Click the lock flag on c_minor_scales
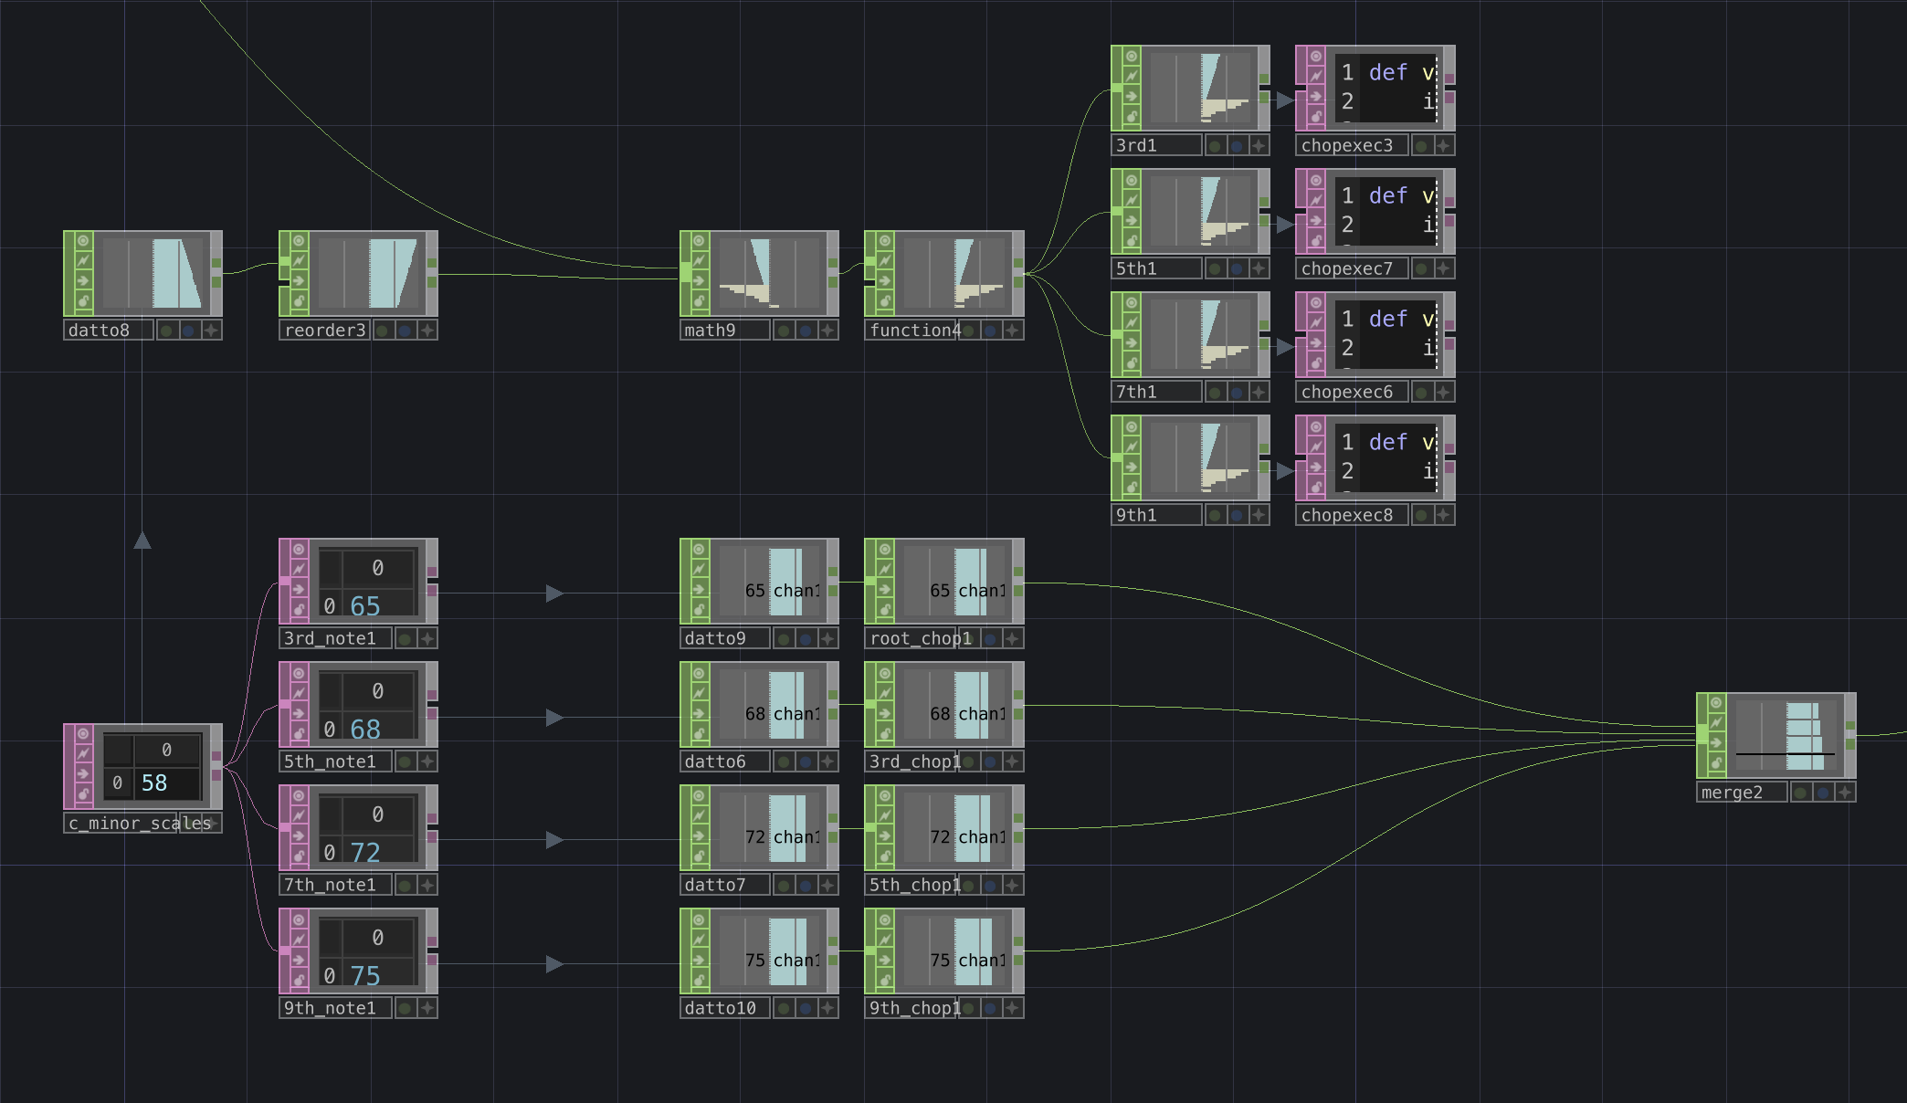1907x1103 pixels. pyautogui.click(x=83, y=794)
